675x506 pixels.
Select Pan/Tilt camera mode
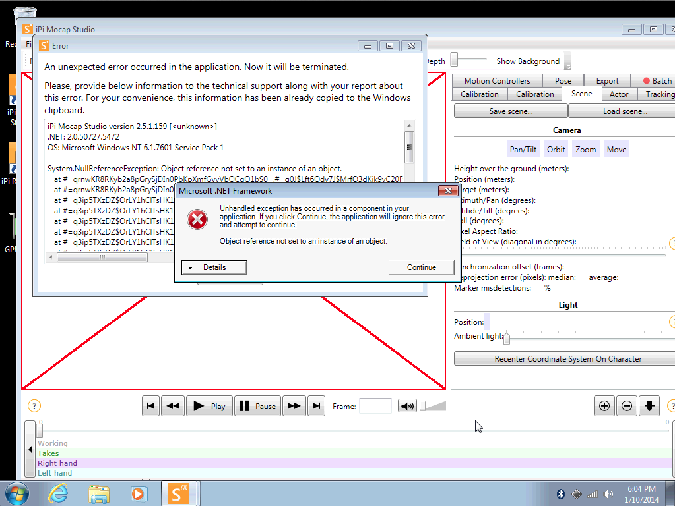[523, 149]
